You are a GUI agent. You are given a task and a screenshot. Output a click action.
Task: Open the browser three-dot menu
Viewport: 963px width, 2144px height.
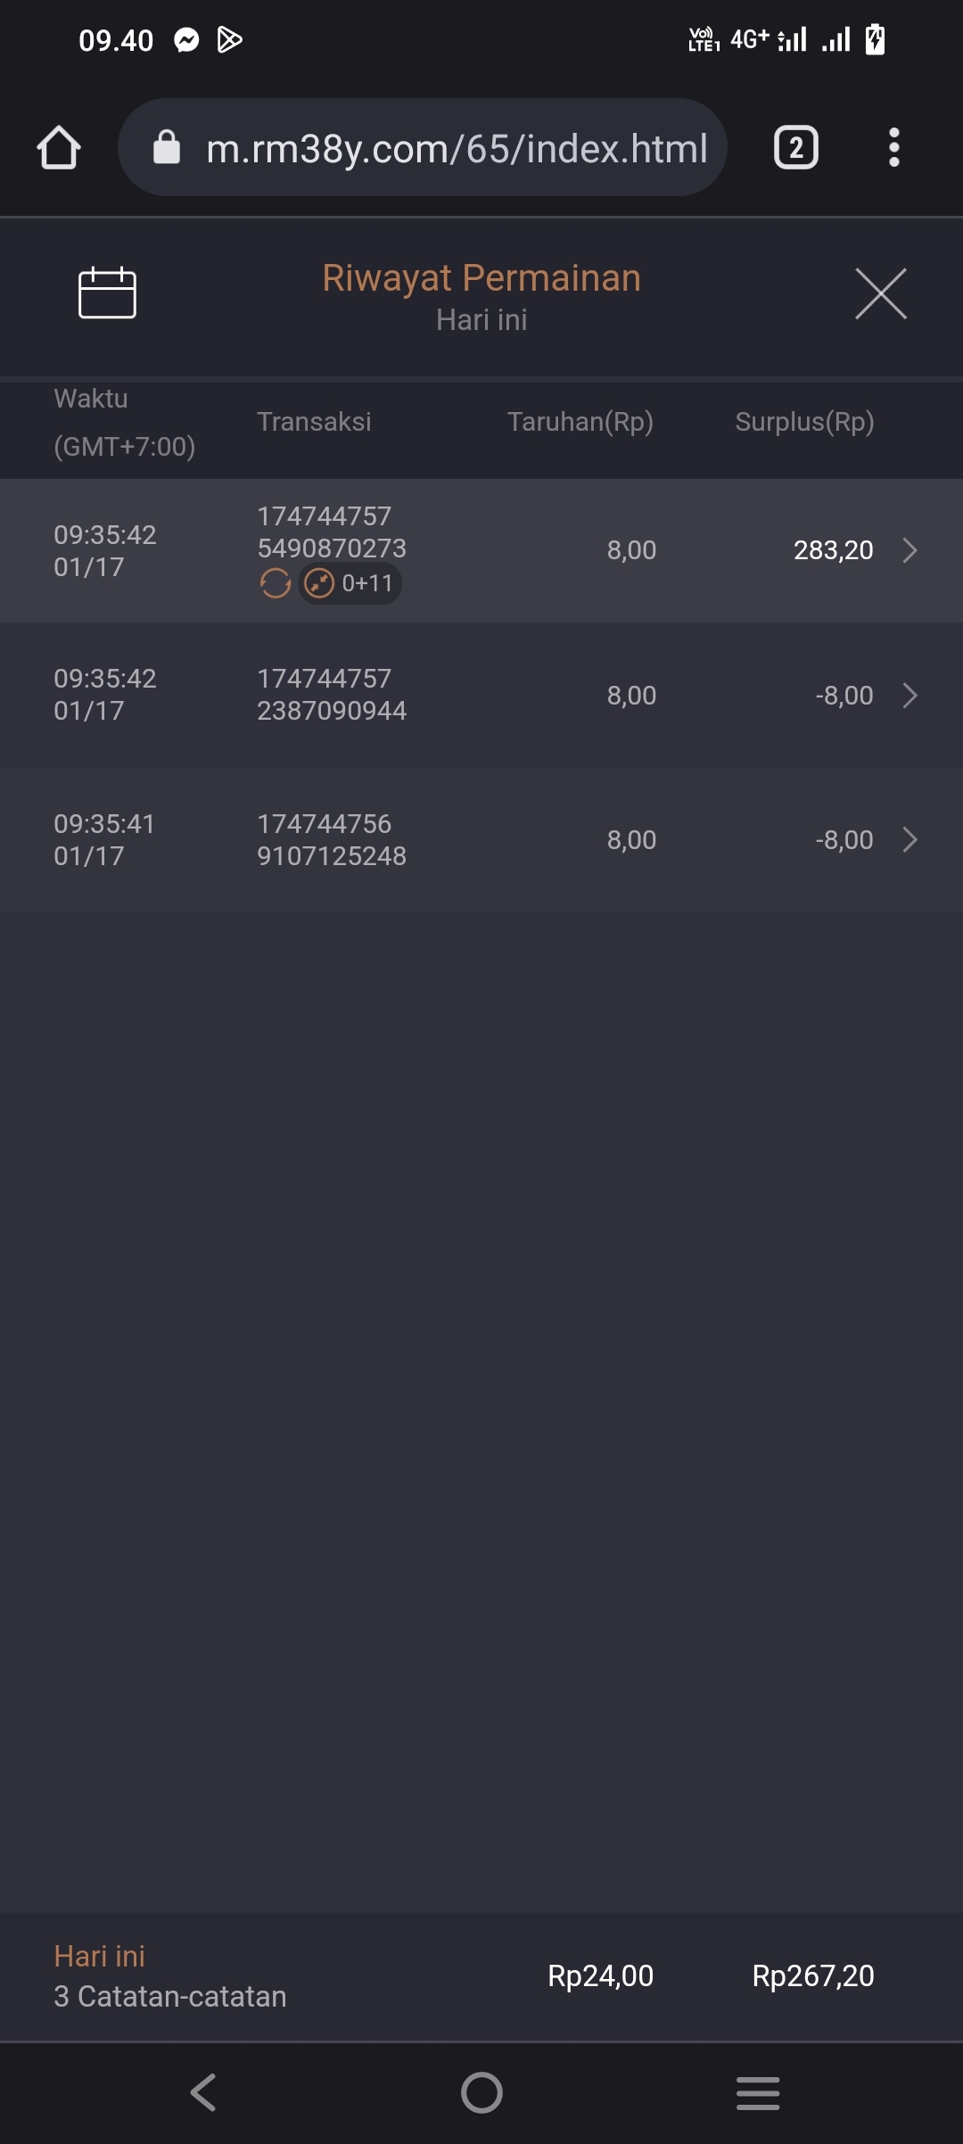pos(893,147)
